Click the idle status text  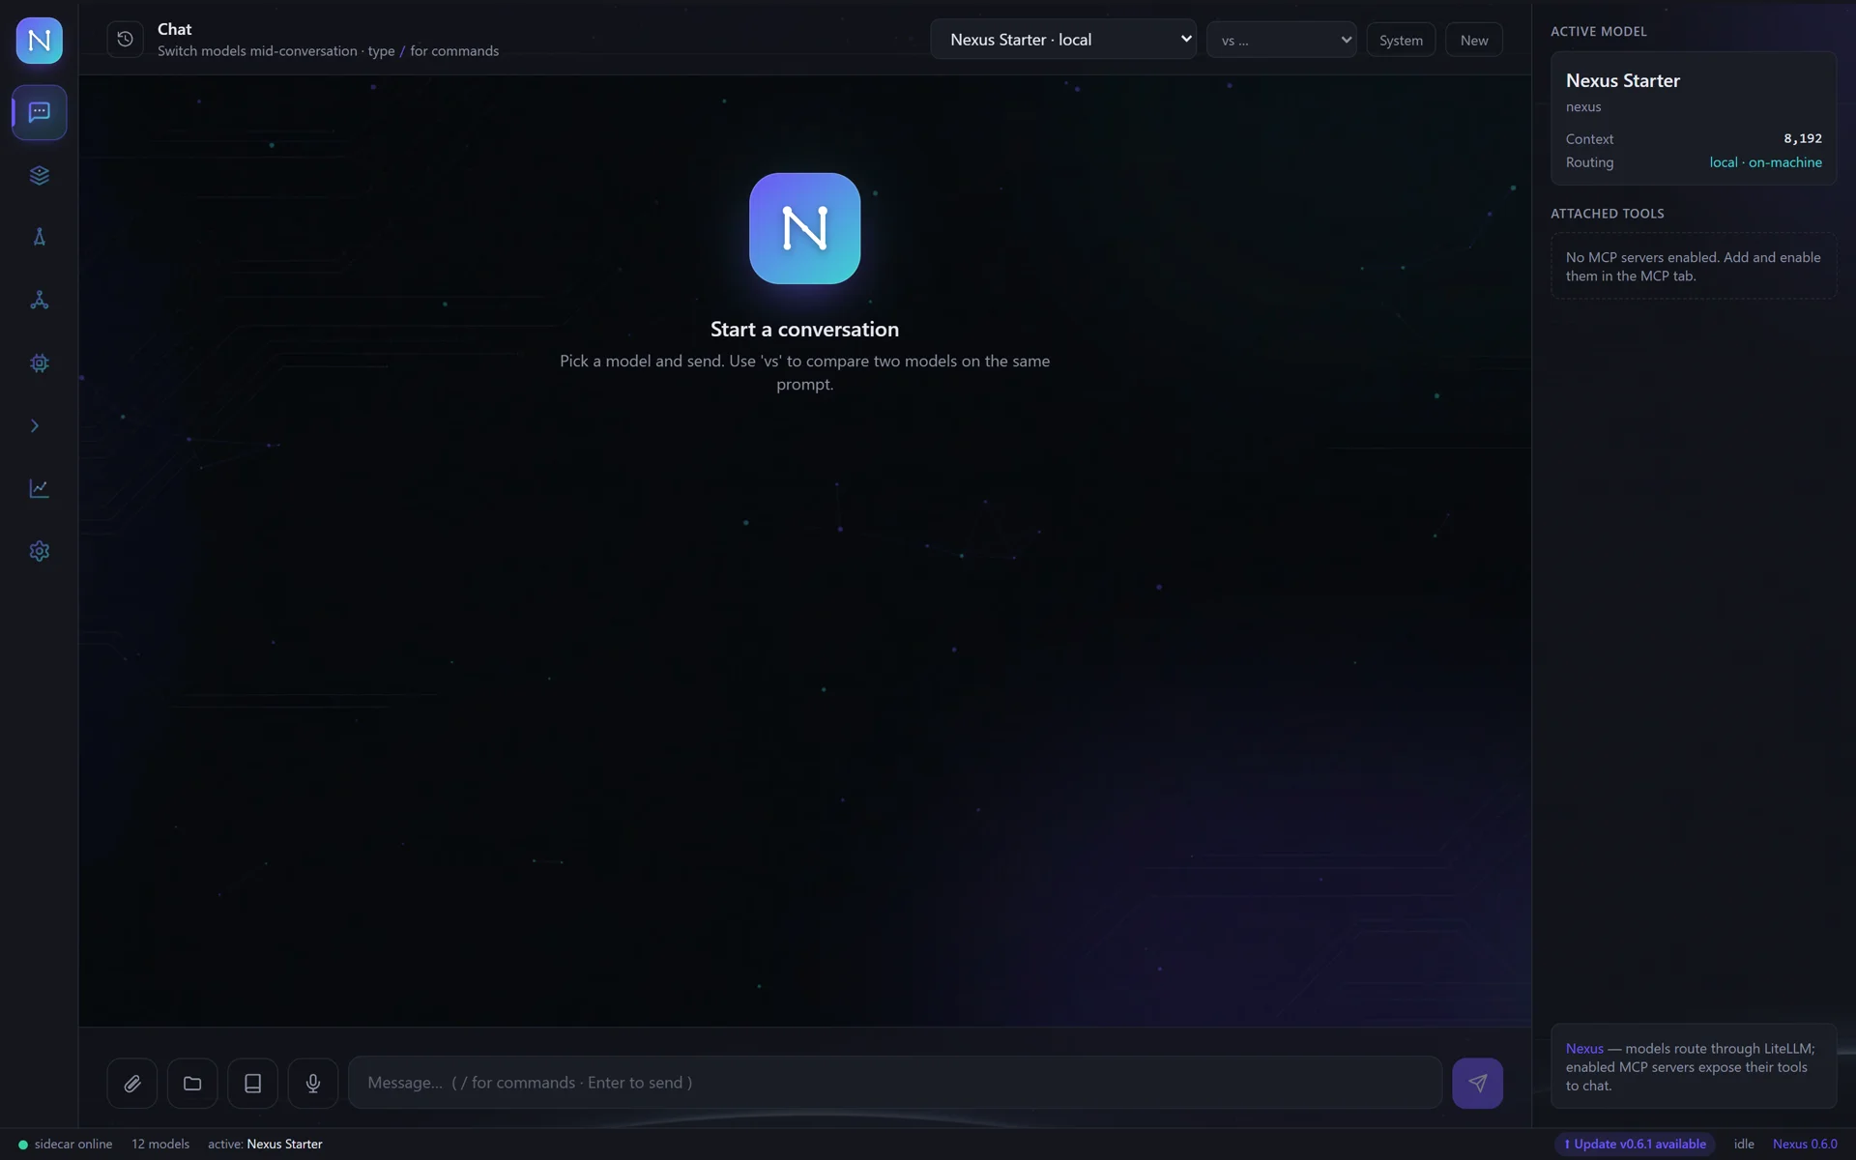tap(1744, 1144)
